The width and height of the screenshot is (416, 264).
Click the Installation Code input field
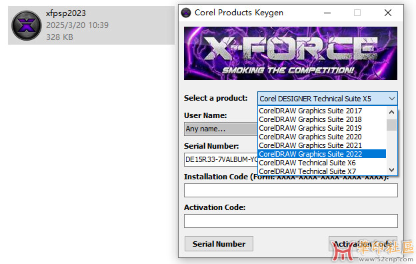(291, 190)
